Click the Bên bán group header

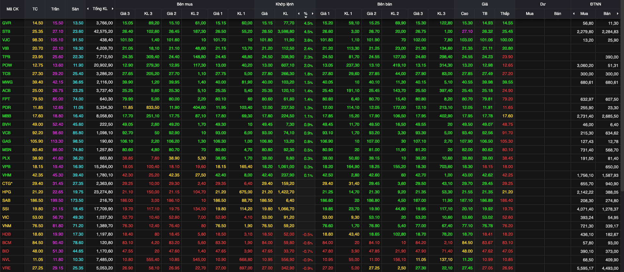pos(385,4)
